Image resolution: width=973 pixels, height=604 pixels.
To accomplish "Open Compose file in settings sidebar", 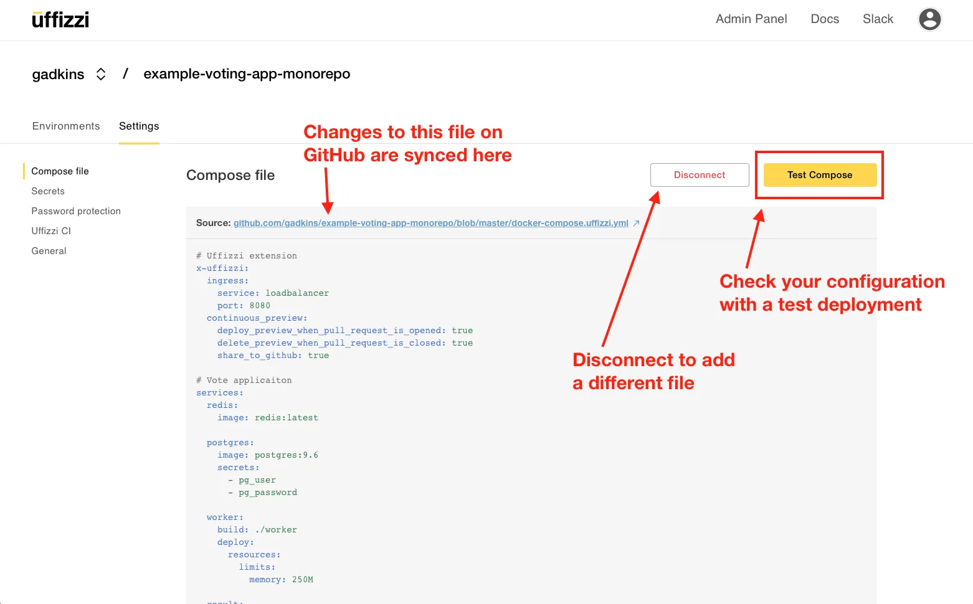I will tap(60, 171).
